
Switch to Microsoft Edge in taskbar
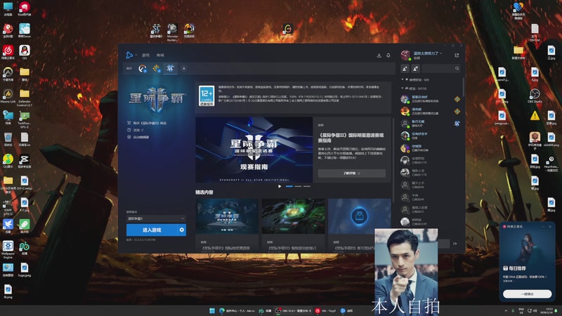pos(238,310)
